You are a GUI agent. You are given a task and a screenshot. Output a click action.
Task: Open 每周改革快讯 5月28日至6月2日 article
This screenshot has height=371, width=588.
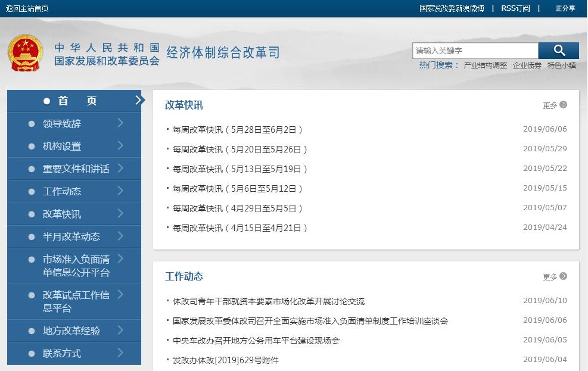click(238, 130)
